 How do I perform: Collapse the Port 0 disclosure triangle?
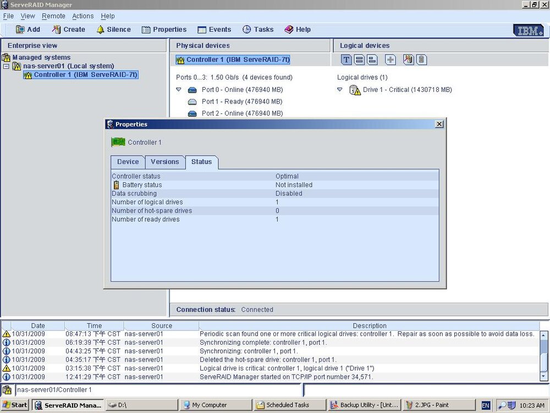(179, 90)
